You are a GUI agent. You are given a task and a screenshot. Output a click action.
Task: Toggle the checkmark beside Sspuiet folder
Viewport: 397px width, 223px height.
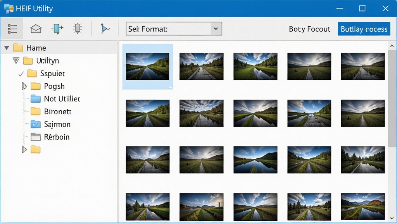[21, 74]
